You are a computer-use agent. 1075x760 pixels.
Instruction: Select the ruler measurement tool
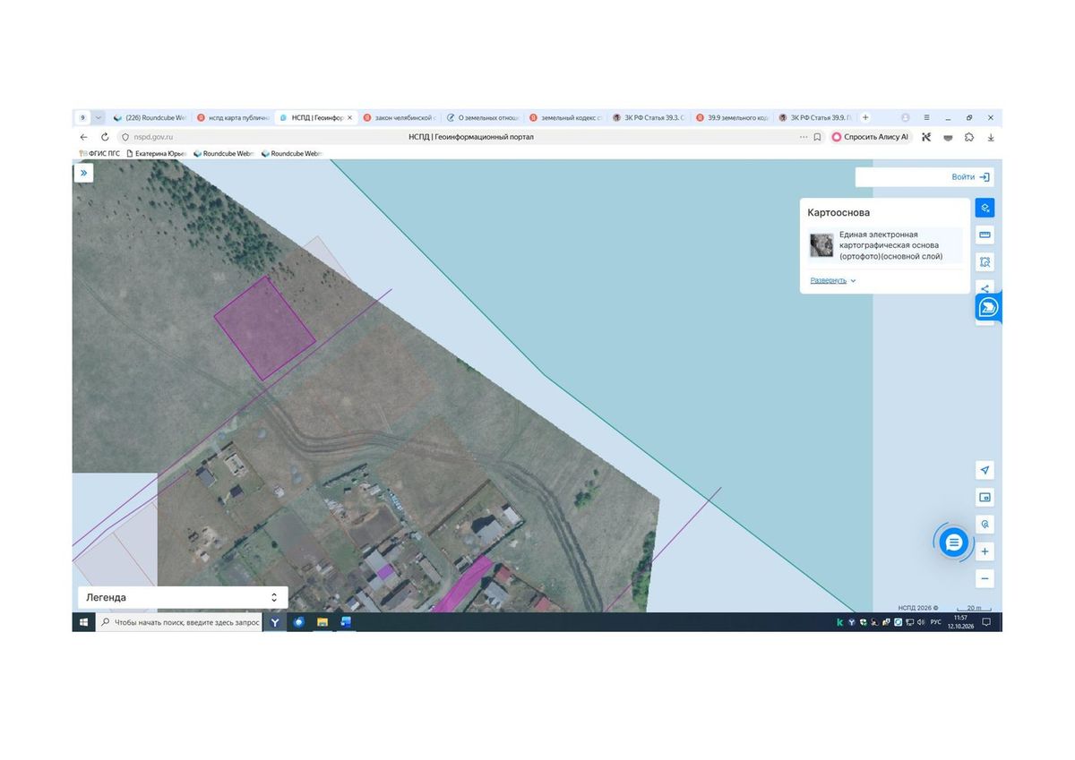point(985,235)
